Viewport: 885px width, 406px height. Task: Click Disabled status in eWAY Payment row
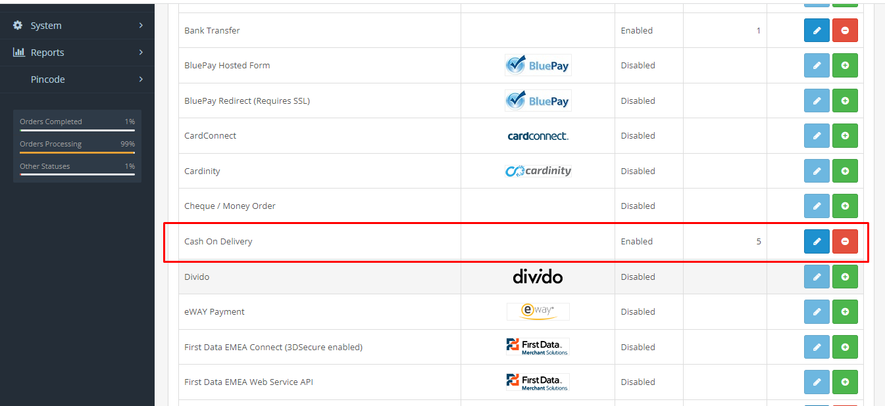638,311
